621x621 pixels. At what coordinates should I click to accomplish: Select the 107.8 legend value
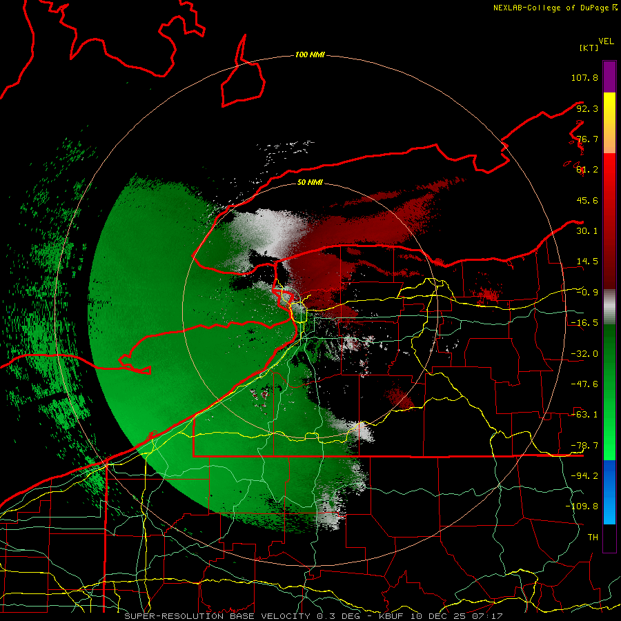click(x=584, y=77)
